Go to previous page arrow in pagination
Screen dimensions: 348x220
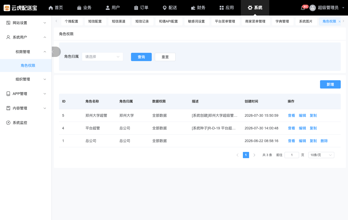click(x=237, y=155)
